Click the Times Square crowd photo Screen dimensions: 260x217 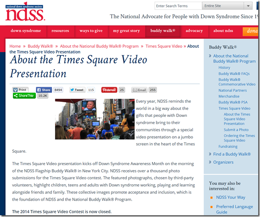[95, 119]
